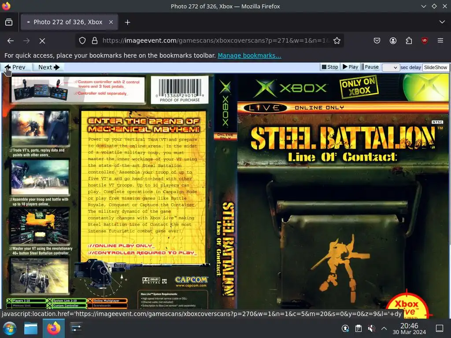Click the disabled Forward arrow
Viewport: 451px width, 338px height.
[26, 41]
